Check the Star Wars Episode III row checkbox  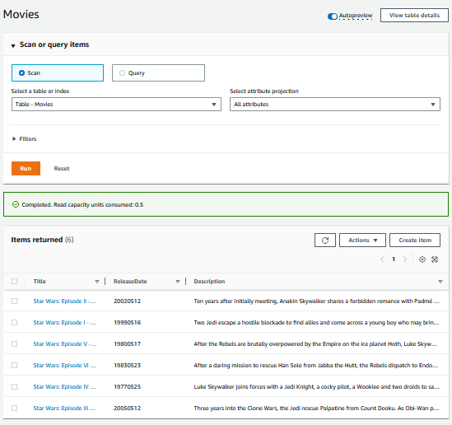(15, 408)
